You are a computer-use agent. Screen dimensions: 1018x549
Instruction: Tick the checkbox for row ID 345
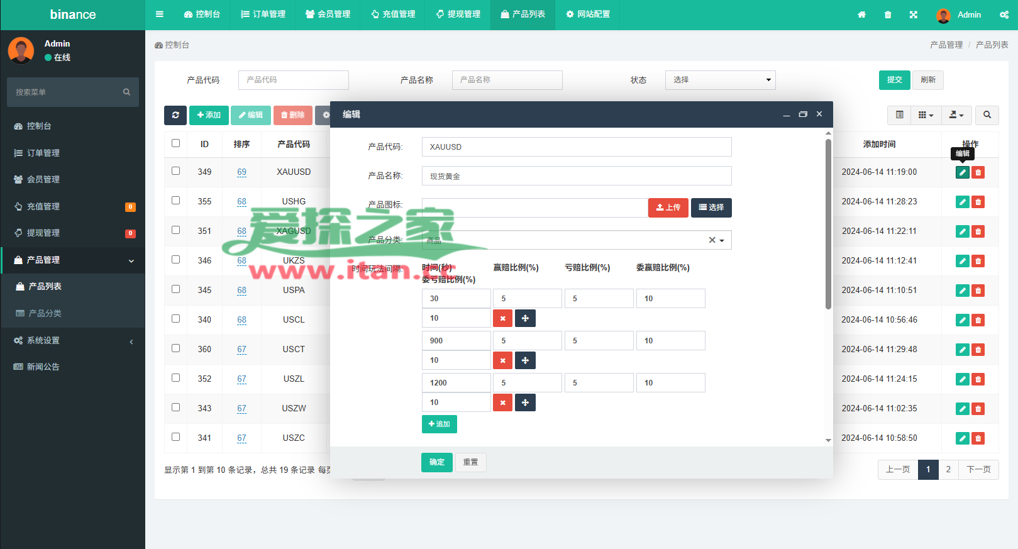coord(176,289)
